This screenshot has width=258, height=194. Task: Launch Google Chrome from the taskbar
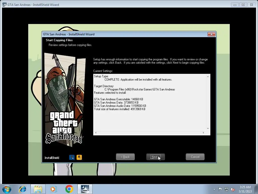point(69,189)
